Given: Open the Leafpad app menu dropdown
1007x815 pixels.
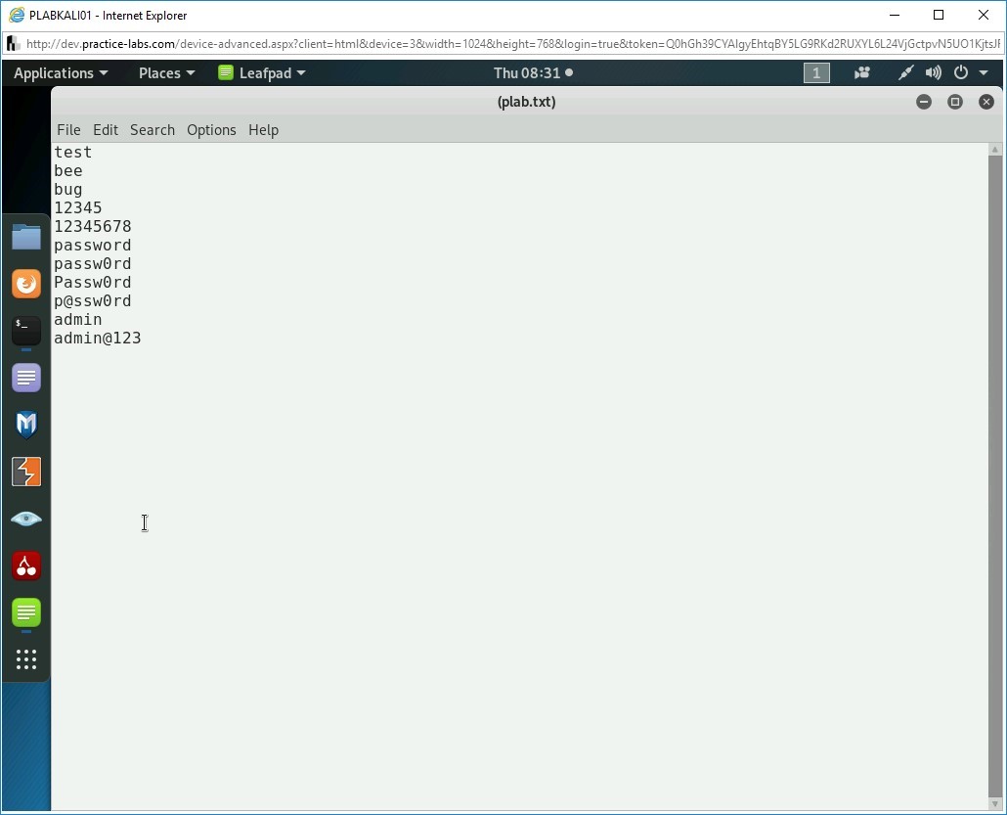Looking at the screenshot, I should coord(262,73).
